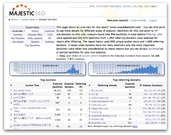
Task: Click IP address 74.54.187.121
Action: [x=152, y=116]
